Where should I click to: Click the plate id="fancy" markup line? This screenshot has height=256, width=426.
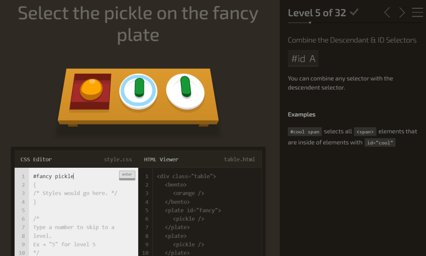[x=193, y=210]
